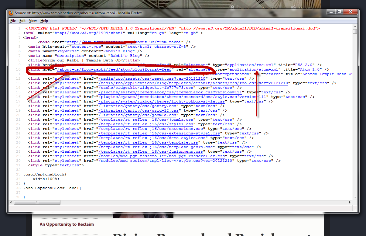Click the <head> tag on line 3
Screen dimensions: 366x236
(30, 37)
